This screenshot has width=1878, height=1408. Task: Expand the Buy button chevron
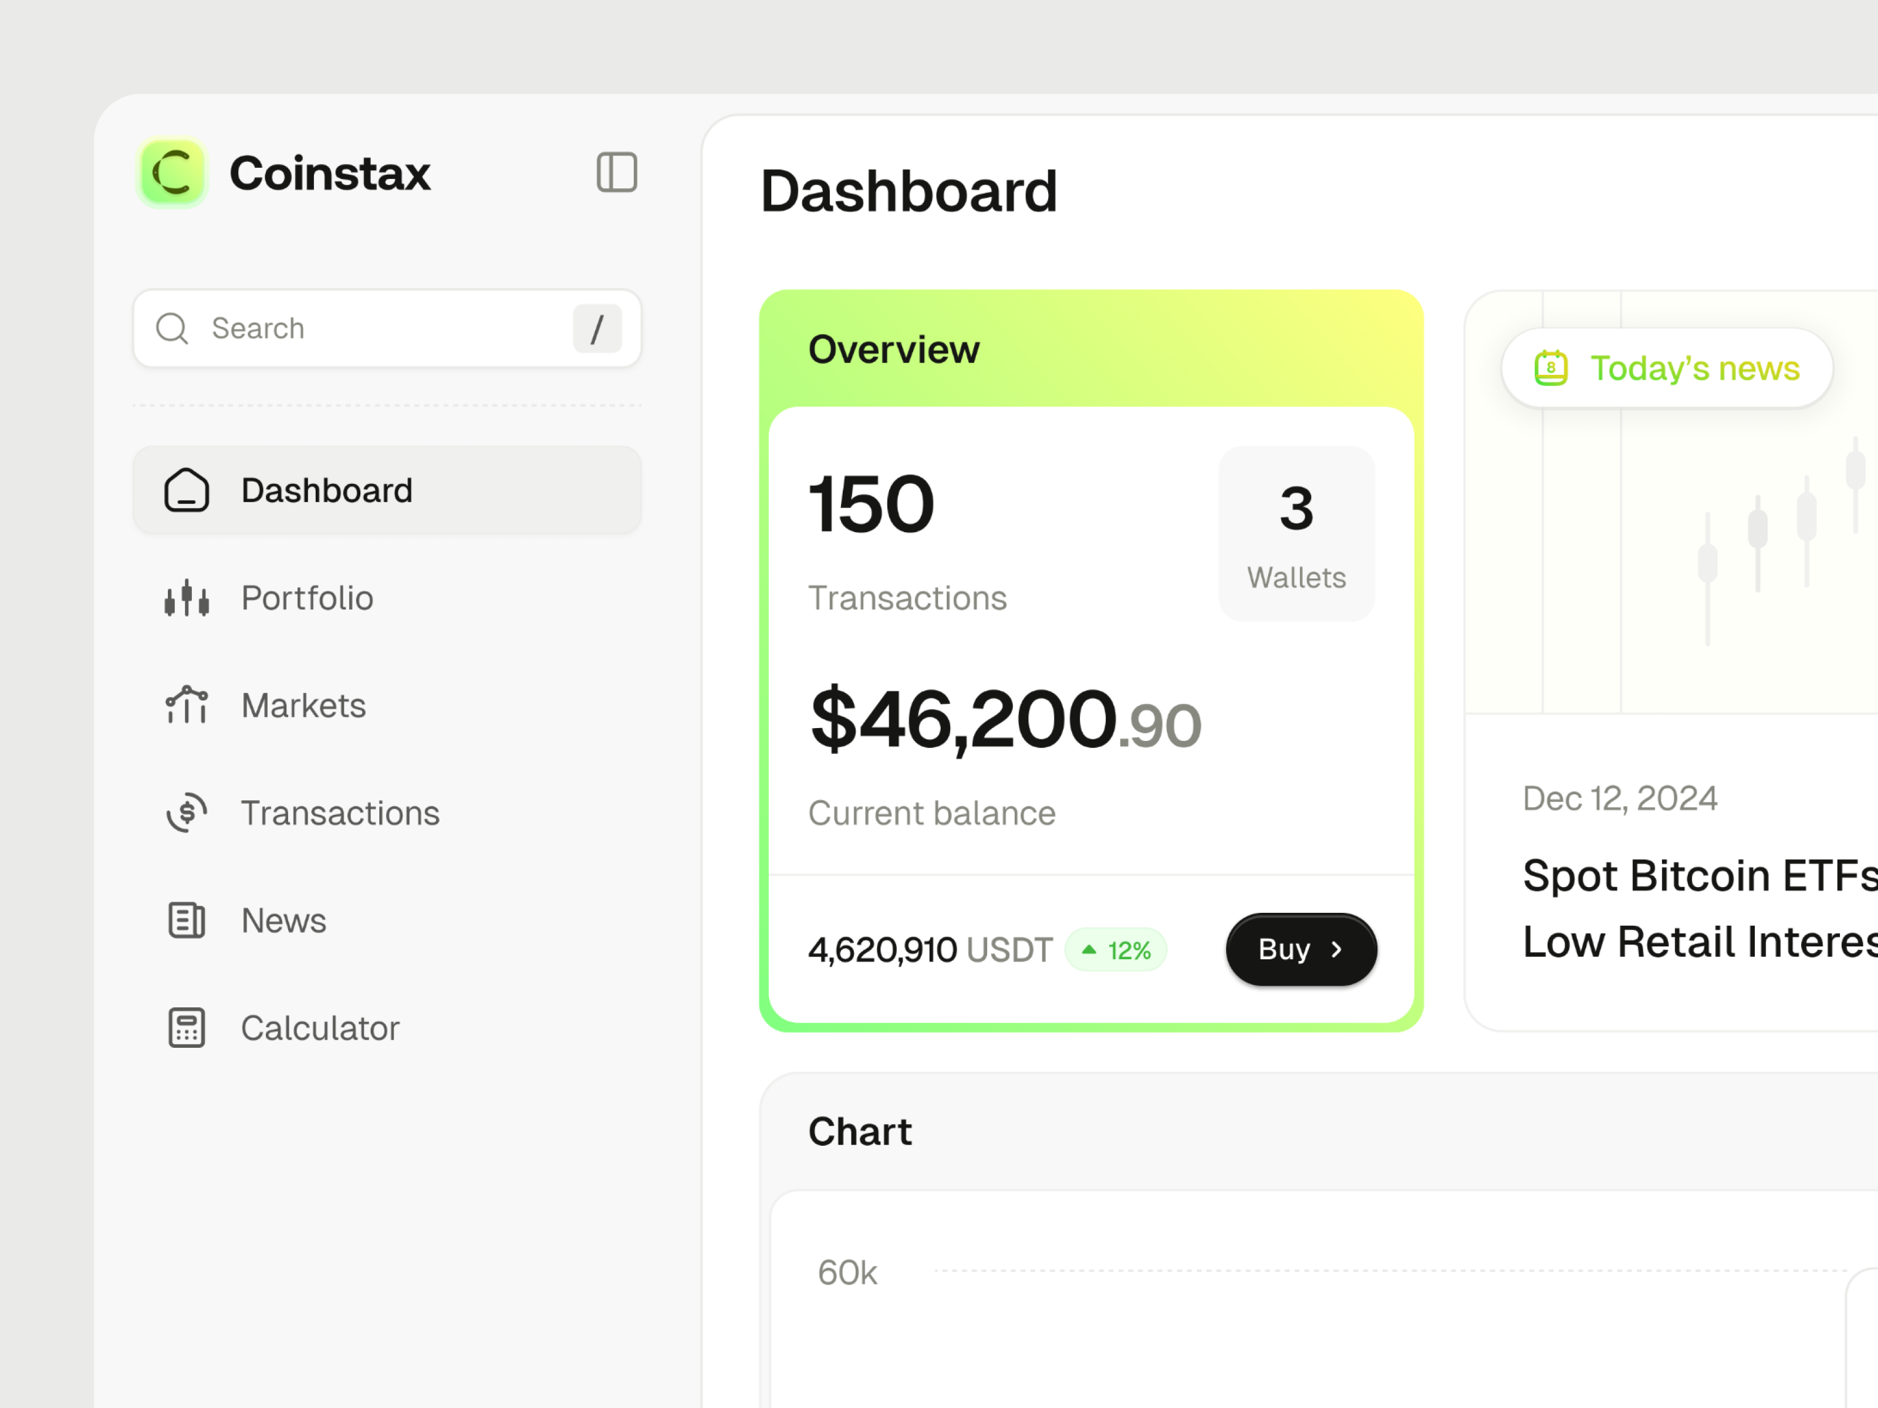coord(1337,950)
